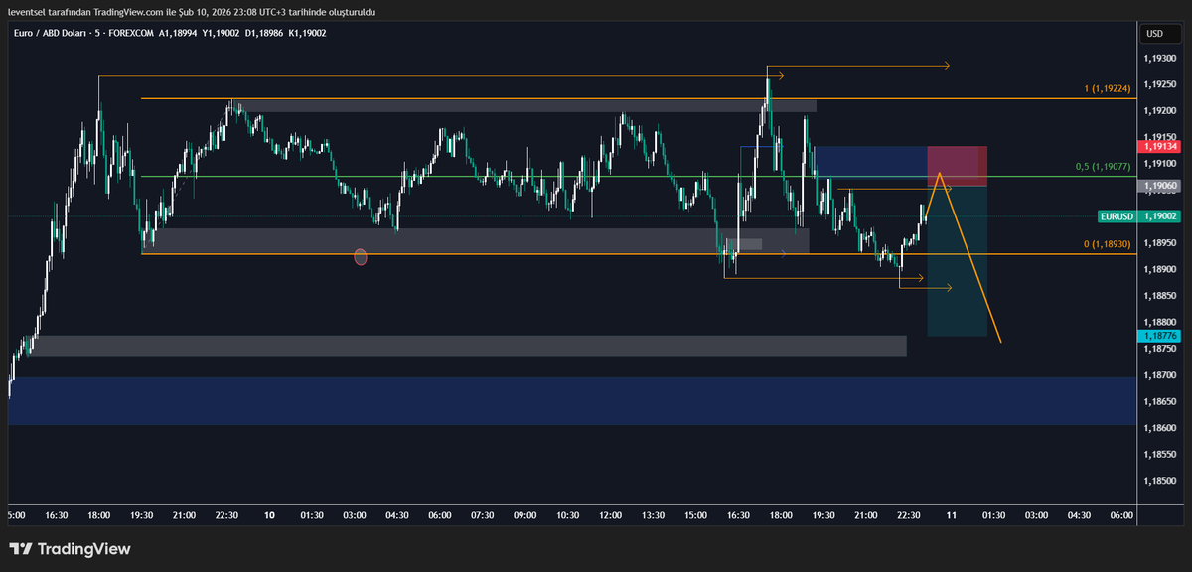Click the 1,19250 price axis label

point(1160,85)
